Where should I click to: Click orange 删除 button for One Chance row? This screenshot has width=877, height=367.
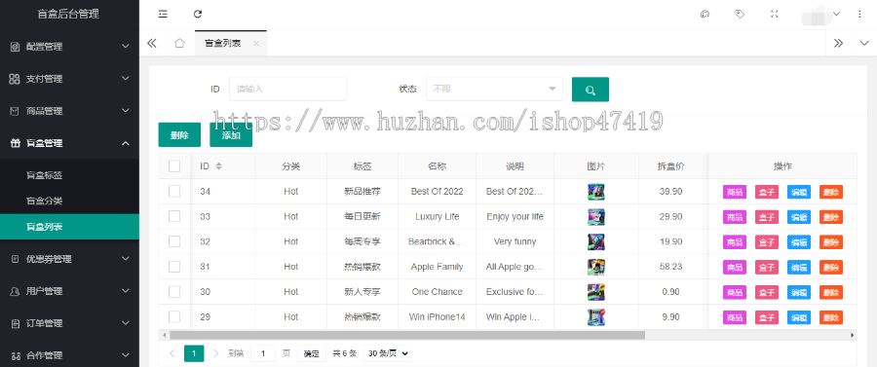click(x=831, y=292)
